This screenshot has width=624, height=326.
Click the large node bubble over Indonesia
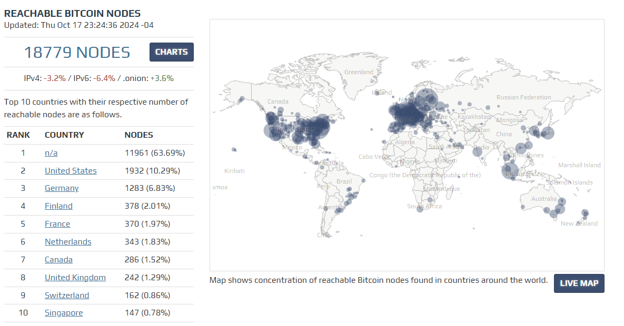(510, 170)
